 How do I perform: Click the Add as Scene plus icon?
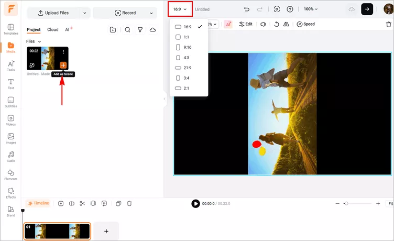[63, 65]
